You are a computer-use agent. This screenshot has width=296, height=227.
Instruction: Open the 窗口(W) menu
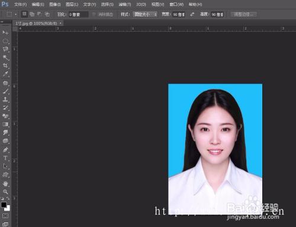tap(176, 4)
